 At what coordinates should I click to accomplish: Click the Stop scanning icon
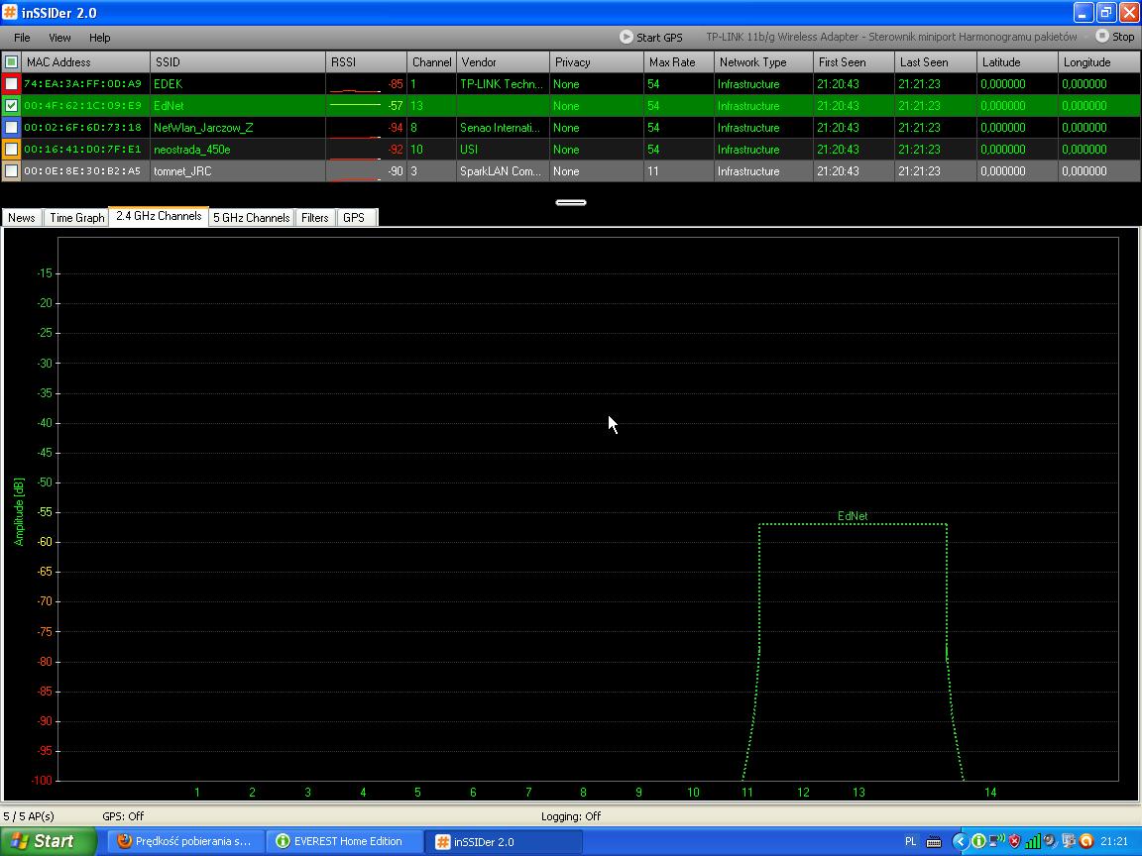(1102, 36)
